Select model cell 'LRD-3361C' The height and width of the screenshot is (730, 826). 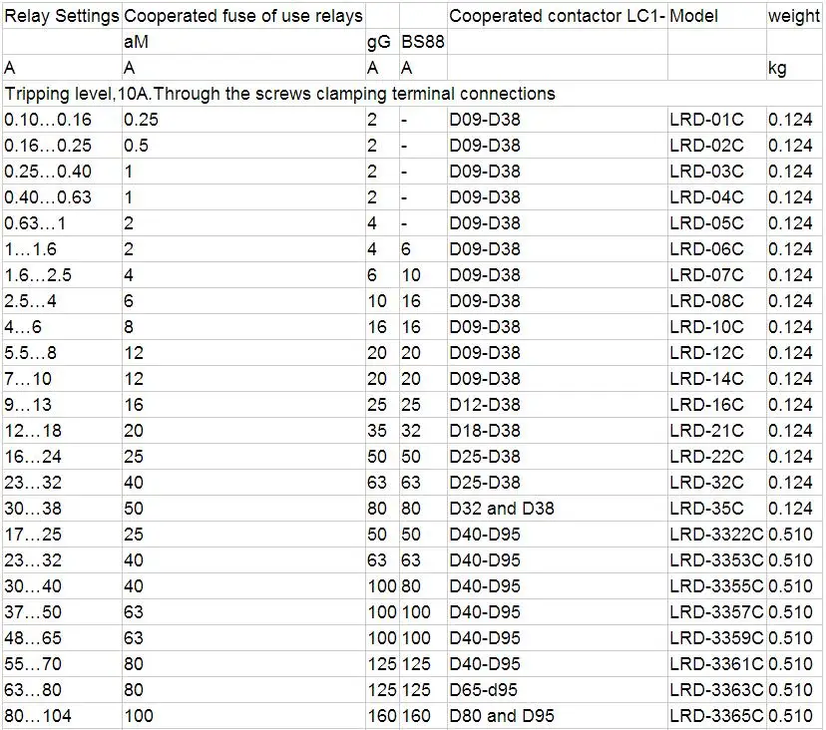(x=716, y=663)
